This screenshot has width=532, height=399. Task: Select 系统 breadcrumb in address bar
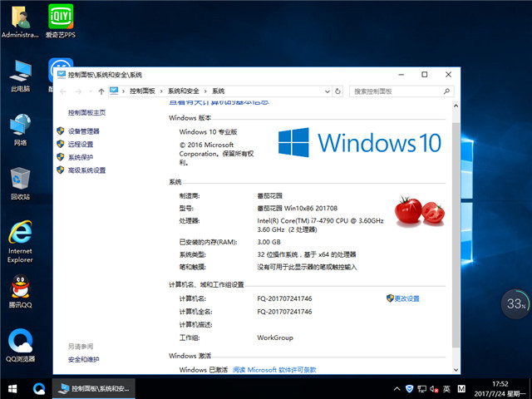pyautogui.click(x=219, y=91)
